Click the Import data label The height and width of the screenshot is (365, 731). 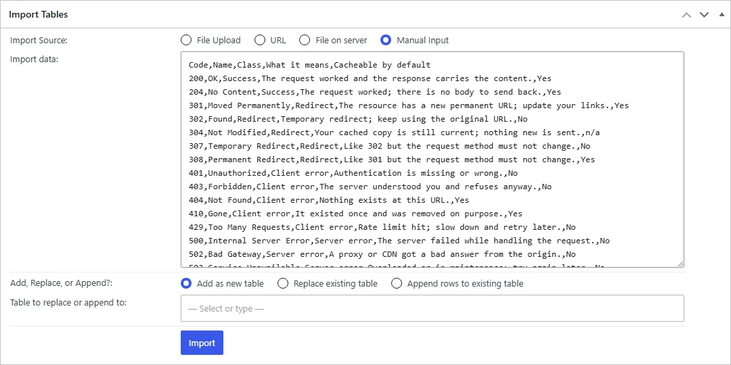(x=34, y=59)
